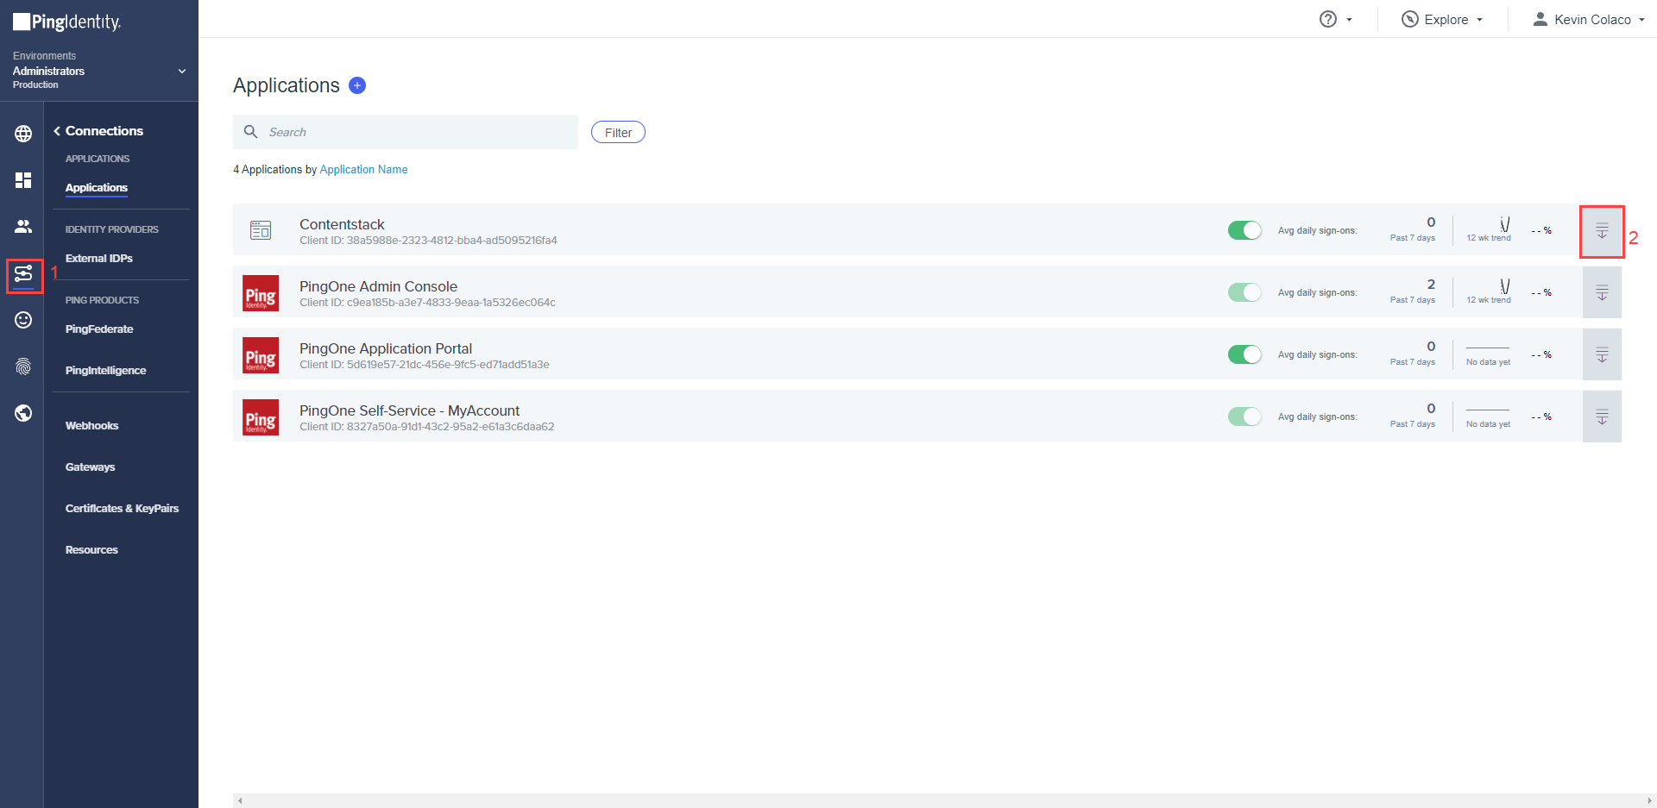The image size is (1657, 808).
Task: Open the Experiences smiley face icon
Action: point(23,320)
